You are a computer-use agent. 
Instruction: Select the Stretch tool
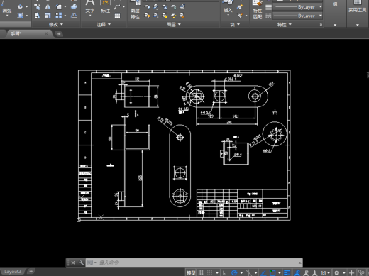click(x=37, y=16)
